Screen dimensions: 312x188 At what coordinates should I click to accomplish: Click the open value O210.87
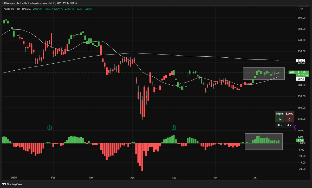[38, 9]
